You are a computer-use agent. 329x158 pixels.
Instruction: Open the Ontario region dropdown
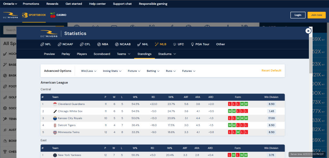[x=10, y=4]
